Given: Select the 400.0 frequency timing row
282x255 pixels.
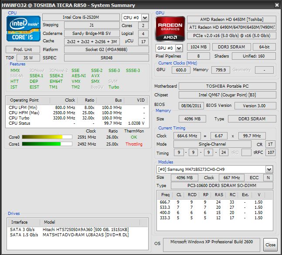Looking at the screenshot, I should click(x=215, y=213).
